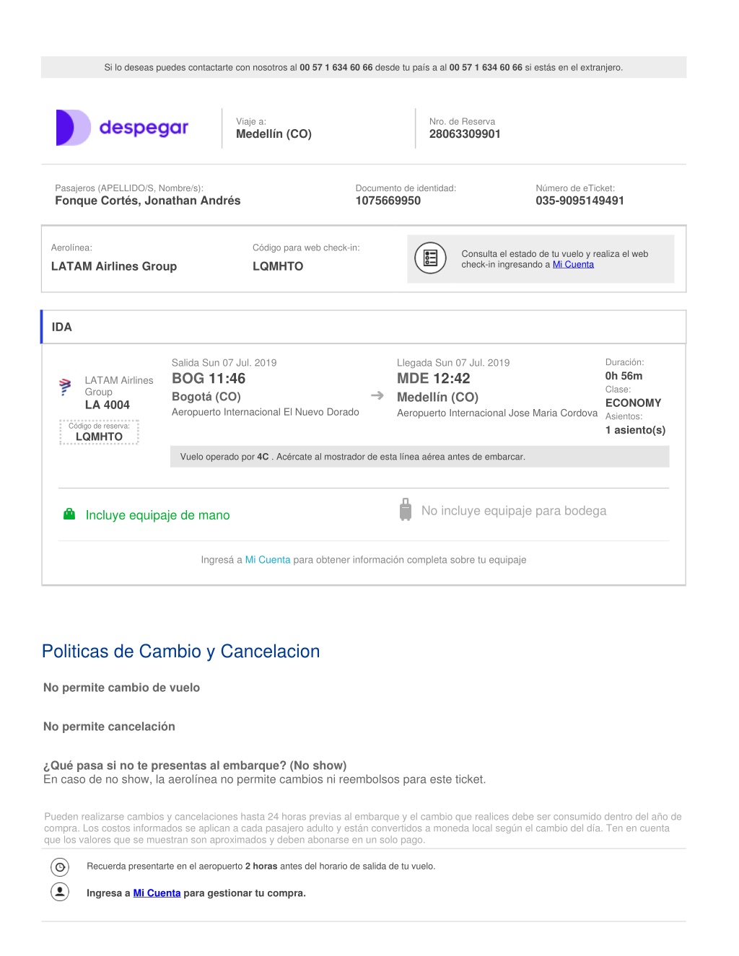
Task: Open Mi Cuenta link in check-in box
Action: coord(573,265)
